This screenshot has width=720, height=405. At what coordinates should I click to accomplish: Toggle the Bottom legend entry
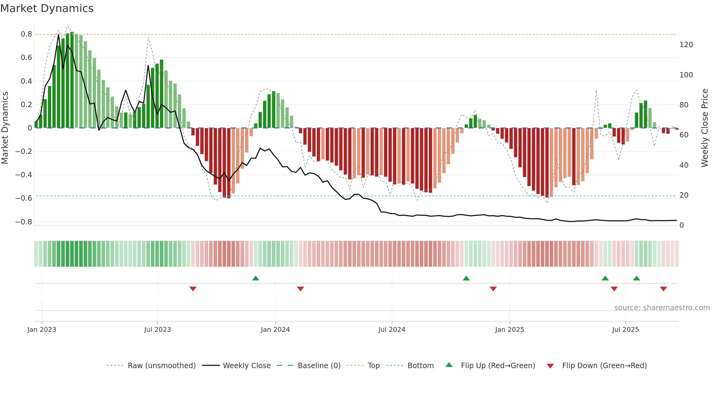coord(410,365)
